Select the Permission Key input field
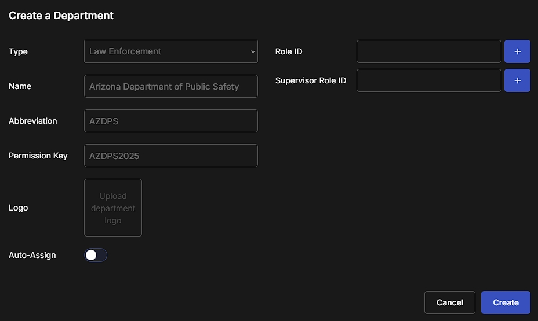Screen dimensions: 538x321 [x=170, y=156]
